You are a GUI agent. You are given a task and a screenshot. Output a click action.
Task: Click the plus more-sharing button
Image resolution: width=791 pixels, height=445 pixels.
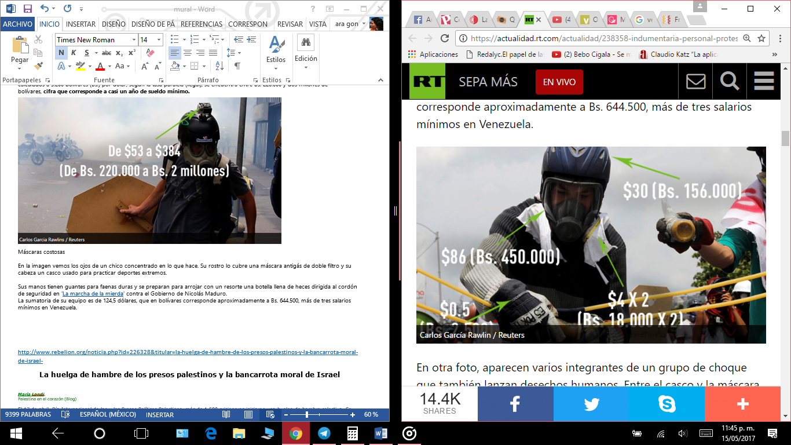pos(743,404)
